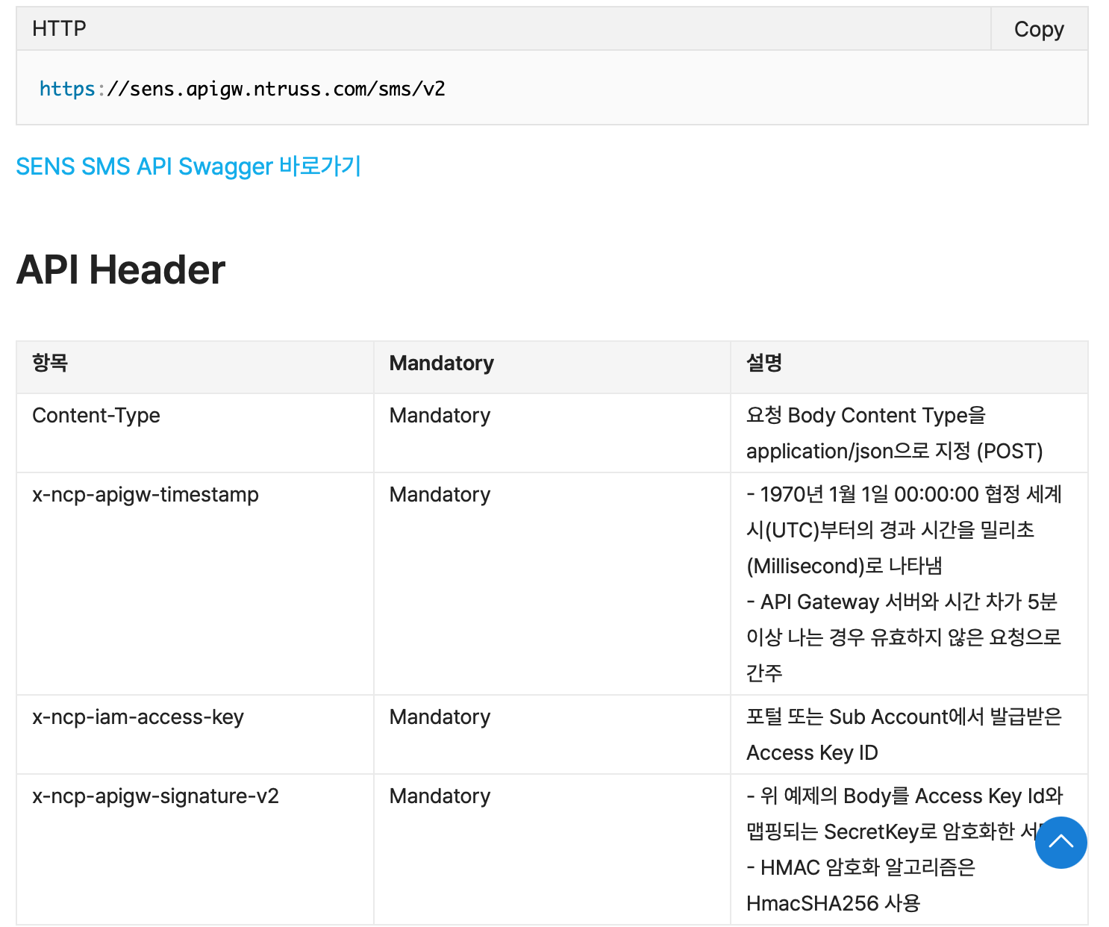Click the HTTP code block label
Viewport: 1109px width, 927px height.
coord(59,28)
